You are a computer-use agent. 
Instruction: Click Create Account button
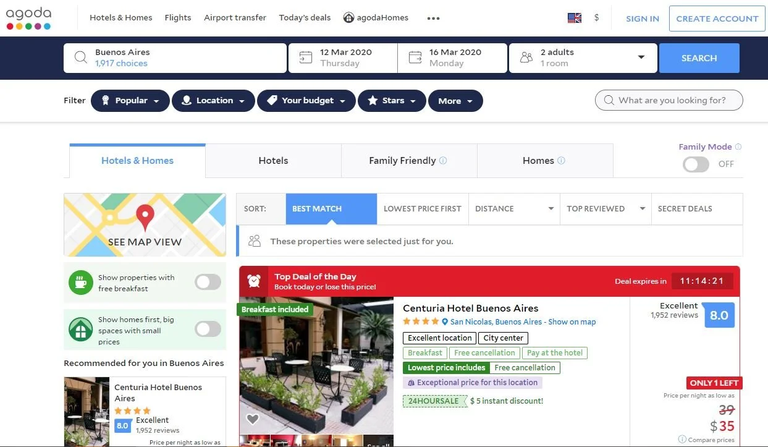click(x=717, y=19)
